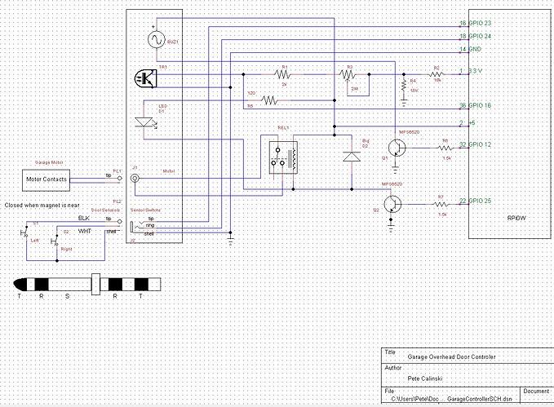The image size is (554, 407).
Task: Click the MPS6520 label above Q1
Action: (409, 132)
